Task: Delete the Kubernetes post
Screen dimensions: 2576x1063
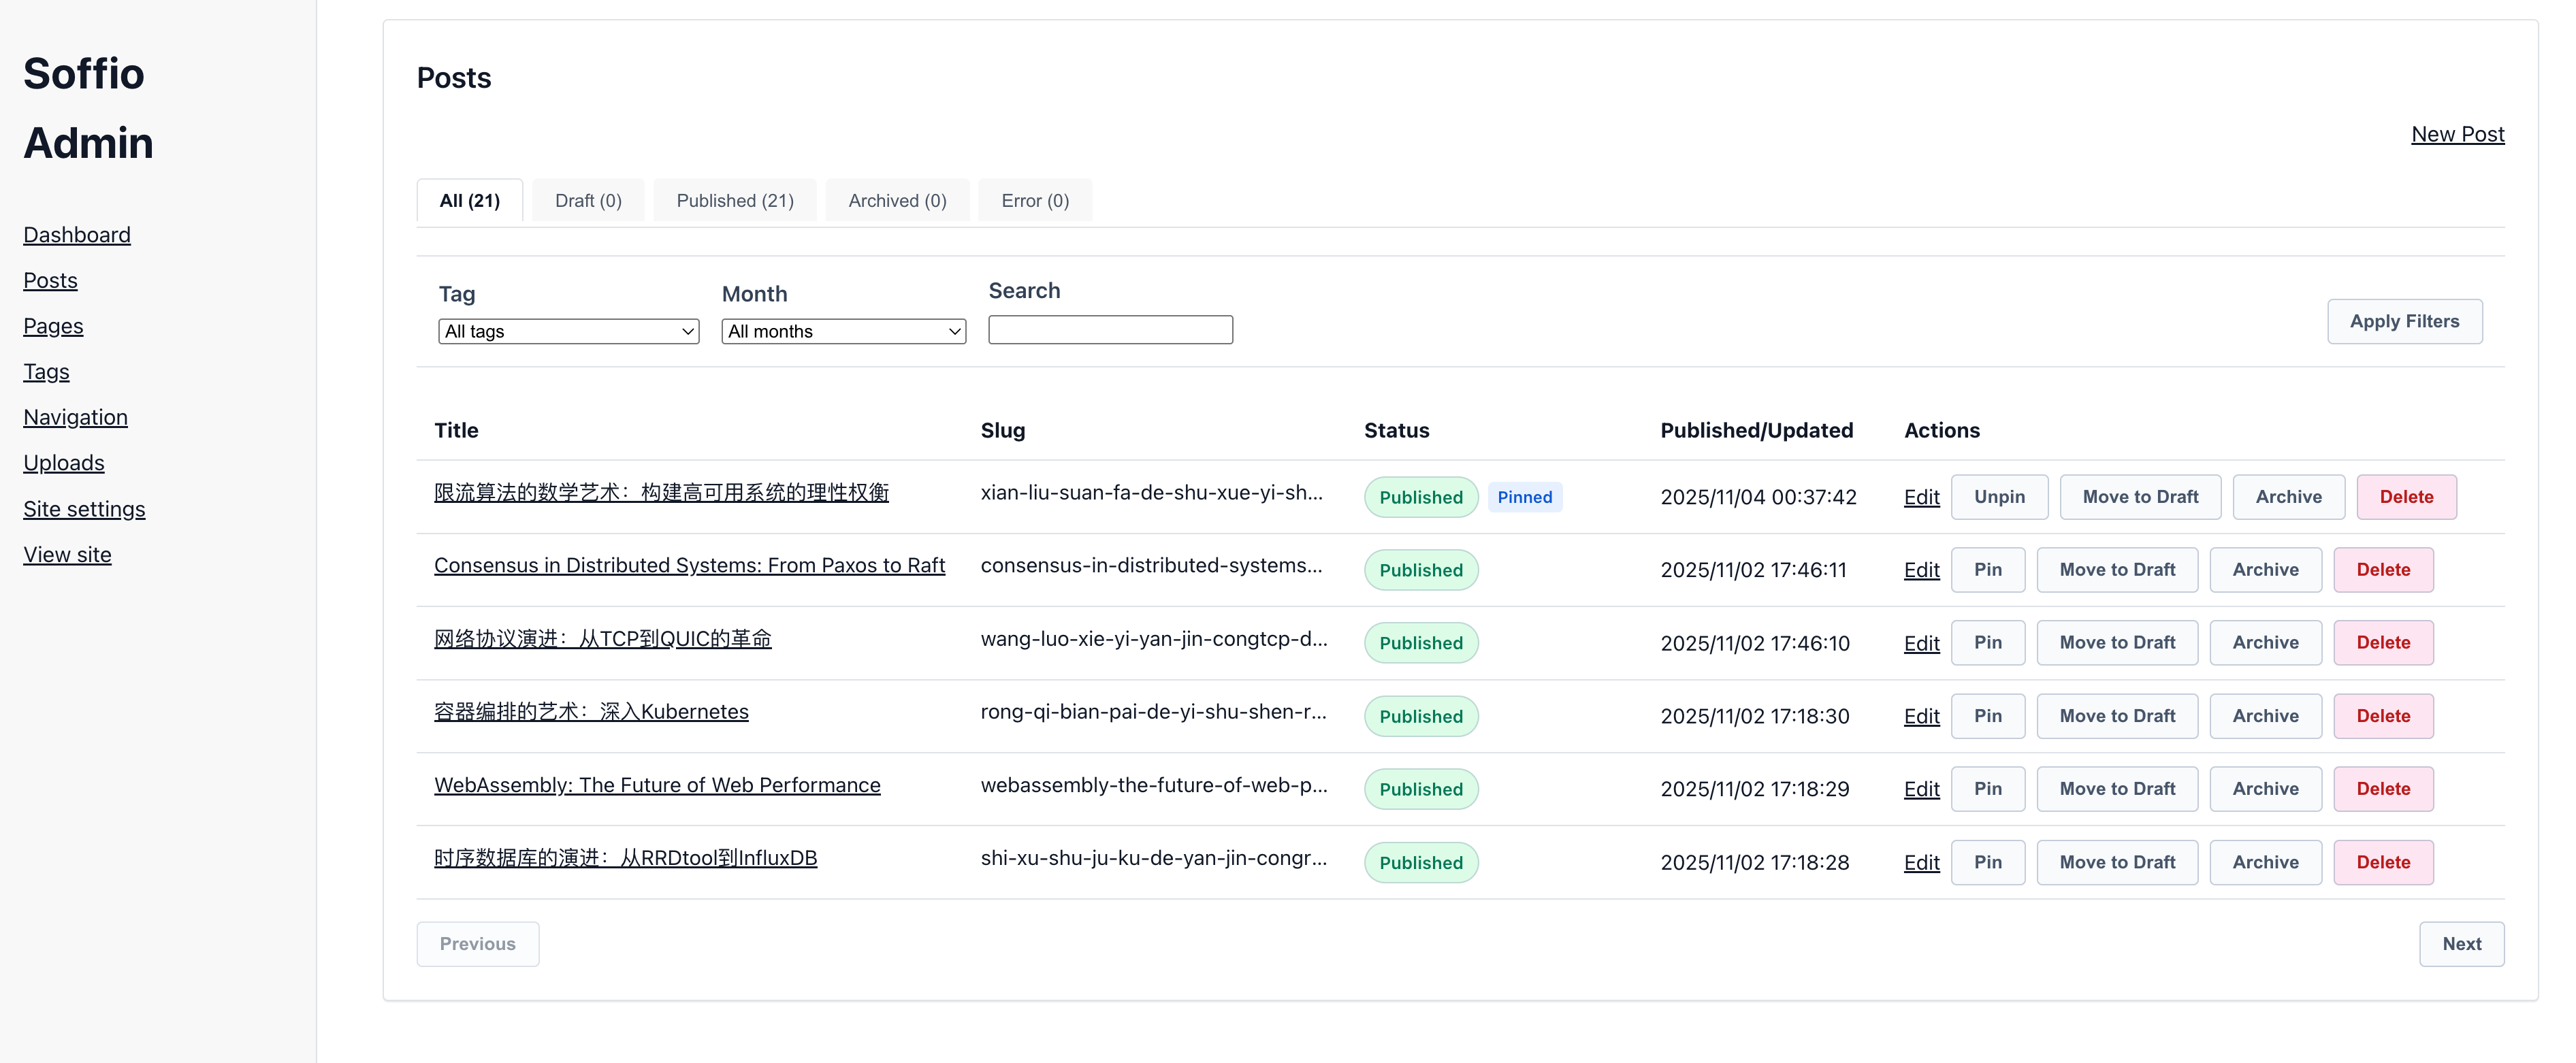Action: click(x=2382, y=716)
